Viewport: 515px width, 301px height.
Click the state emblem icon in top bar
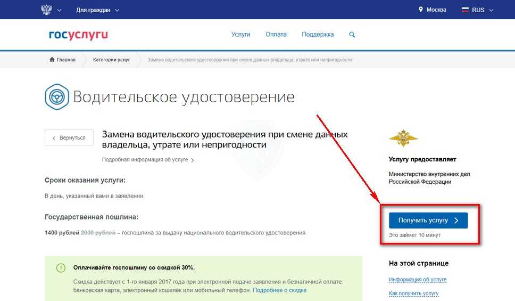coord(46,10)
